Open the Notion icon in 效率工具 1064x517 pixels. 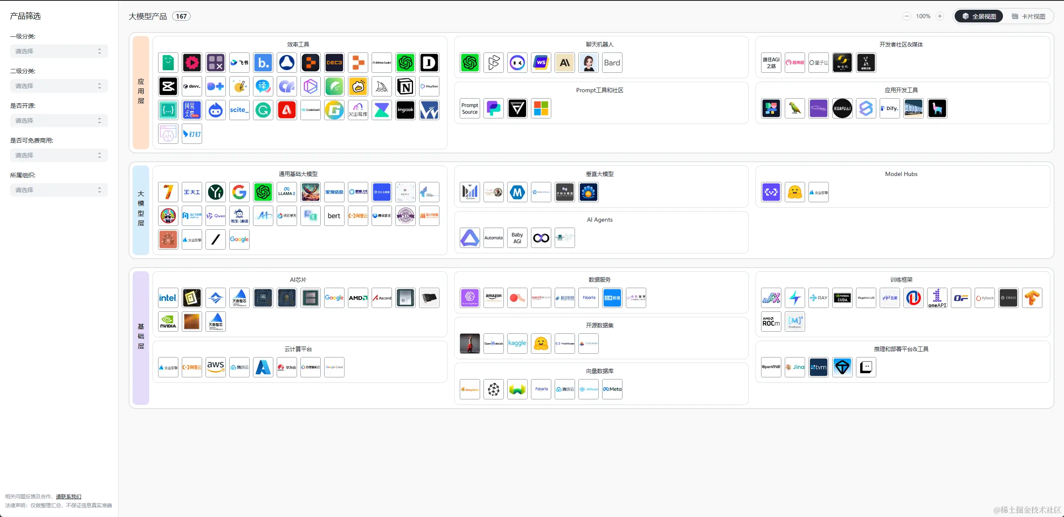click(x=405, y=87)
